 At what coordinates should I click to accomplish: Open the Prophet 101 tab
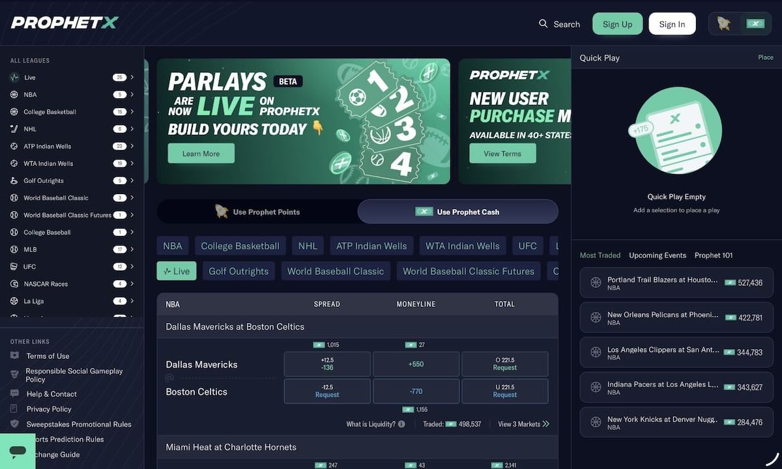[x=714, y=255]
